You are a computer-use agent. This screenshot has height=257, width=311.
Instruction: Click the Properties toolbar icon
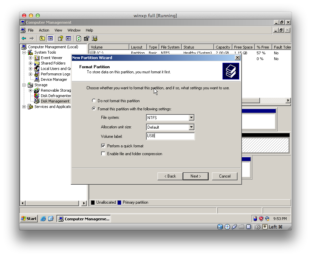86,38
